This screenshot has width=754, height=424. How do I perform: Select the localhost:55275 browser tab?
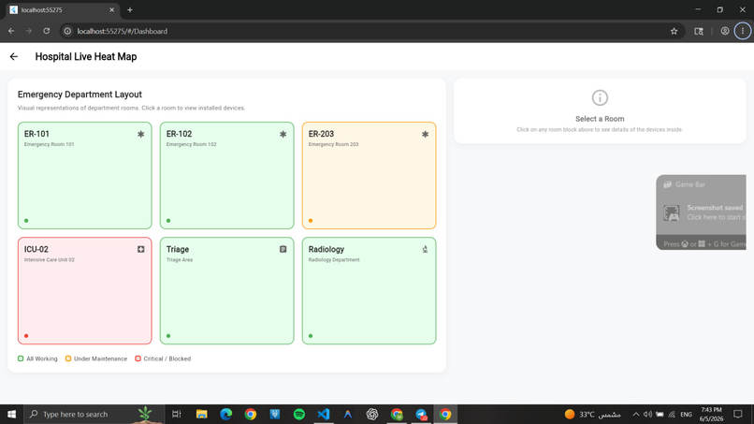62,10
